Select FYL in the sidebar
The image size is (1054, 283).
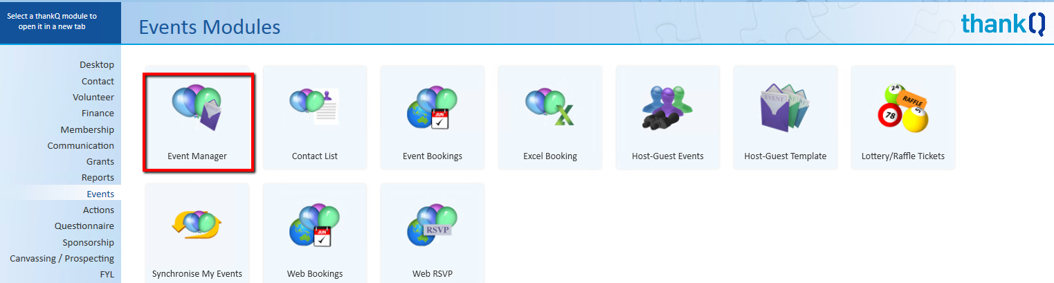tap(107, 275)
